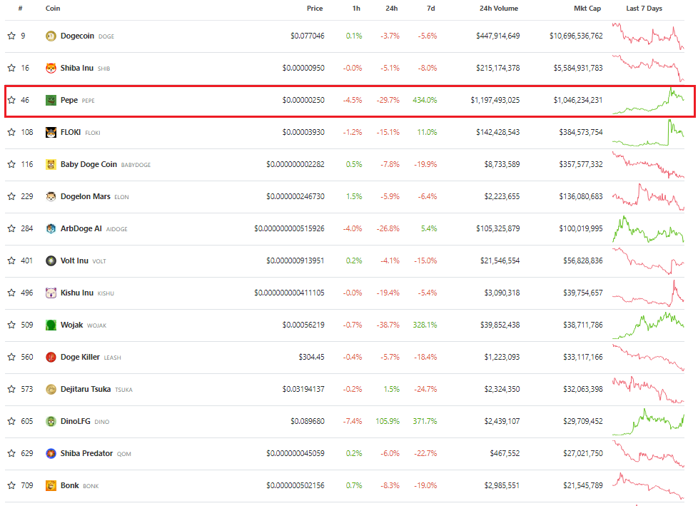View the FLOKI 7-day sparkline chart
This screenshot has height=506, width=698.
pyautogui.click(x=648, y=132)
